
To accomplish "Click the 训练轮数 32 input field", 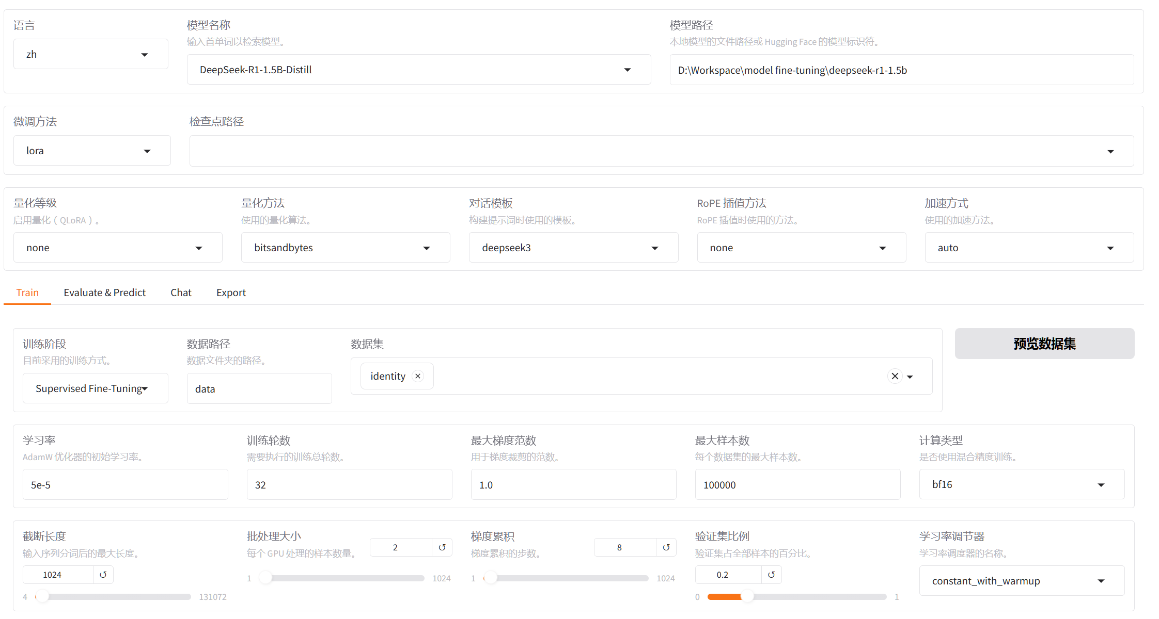I will (x=349, y=485).
